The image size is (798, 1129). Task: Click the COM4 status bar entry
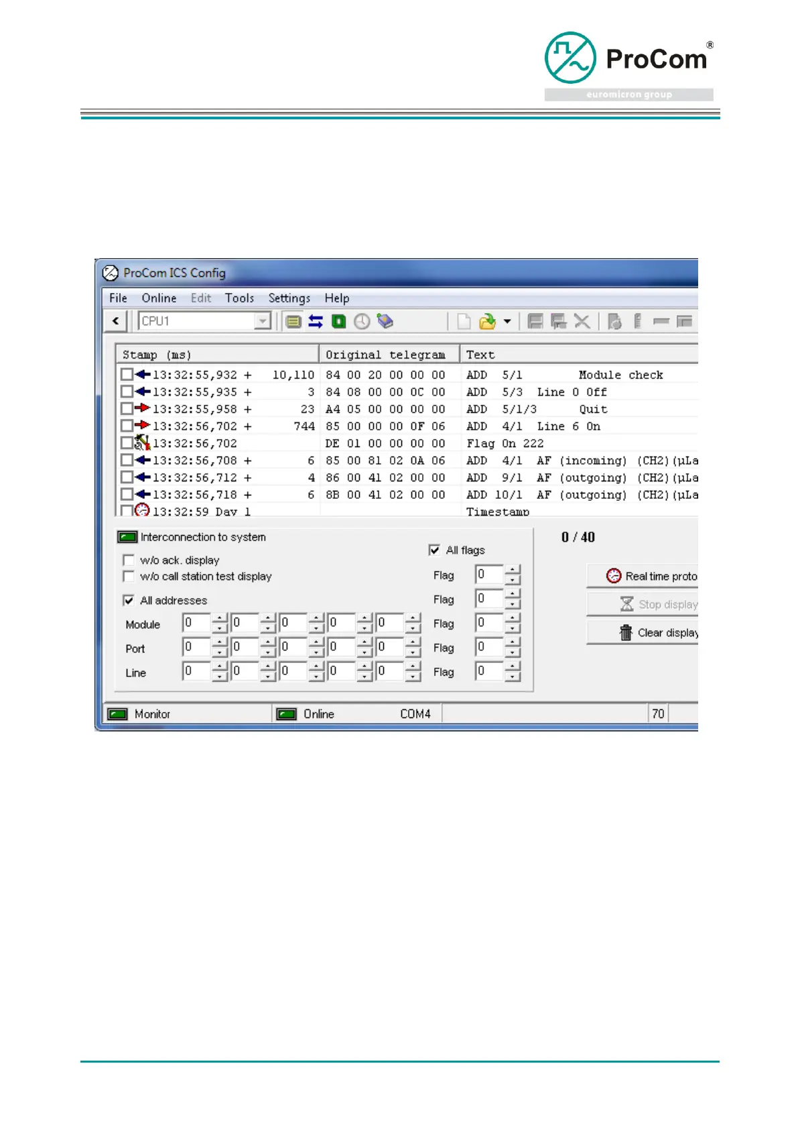(x=415, y=714)
